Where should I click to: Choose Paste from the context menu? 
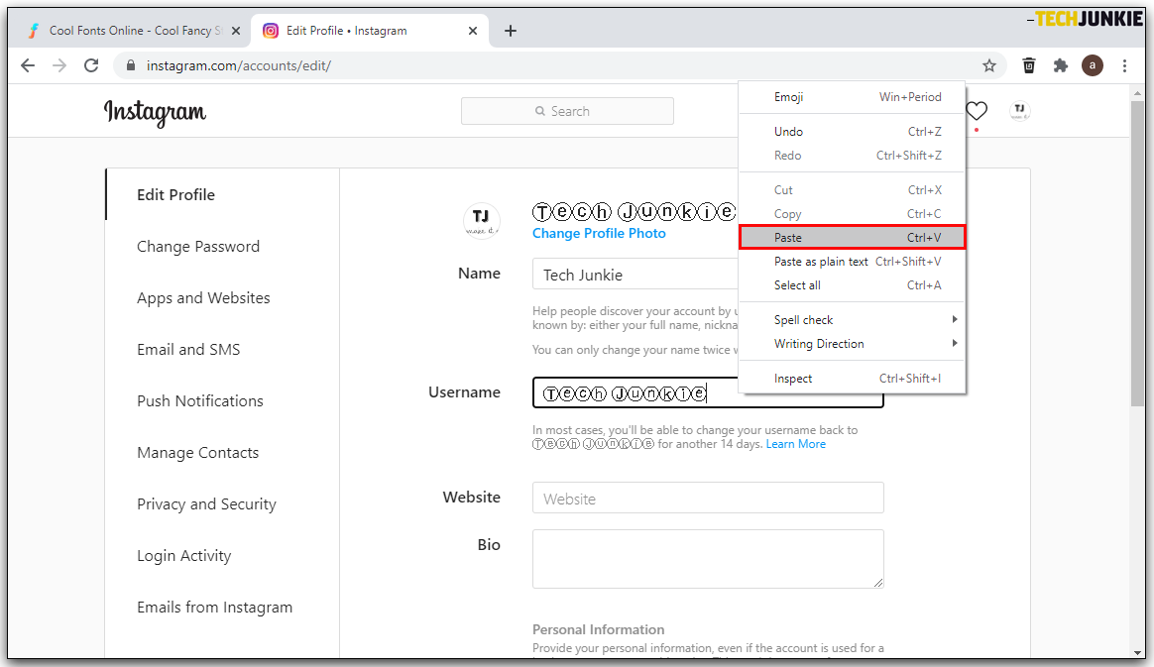click(x=853, y=238)
